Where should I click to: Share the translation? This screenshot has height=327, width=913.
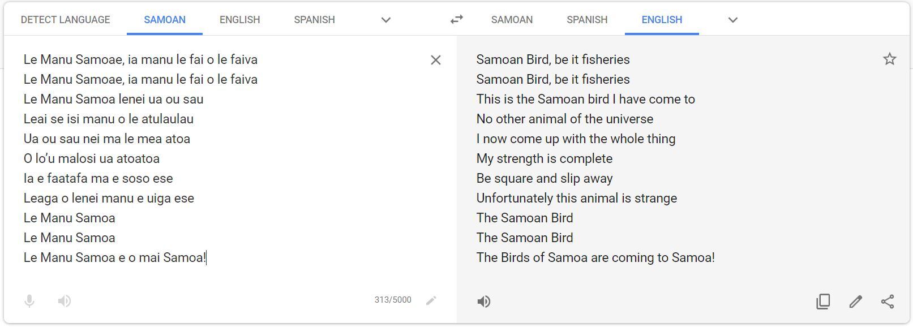pyautogui.click(x=888, y=302)
